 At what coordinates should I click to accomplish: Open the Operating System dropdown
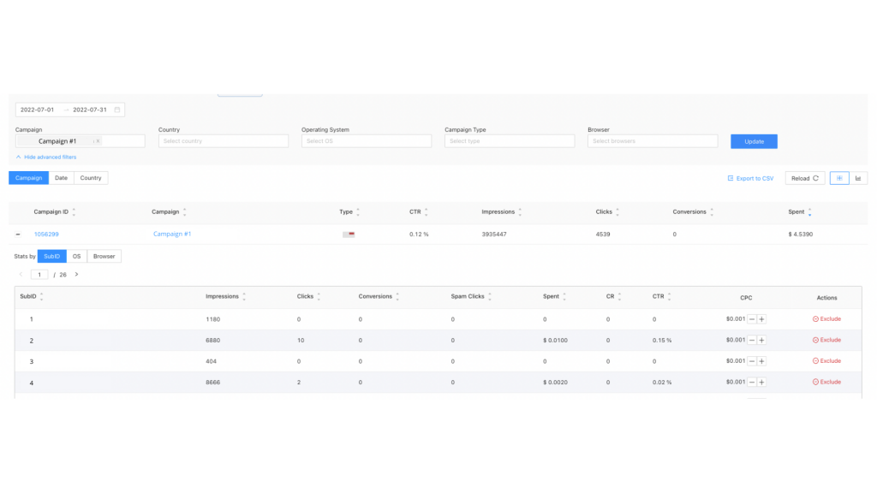click(x=366, y=141)
